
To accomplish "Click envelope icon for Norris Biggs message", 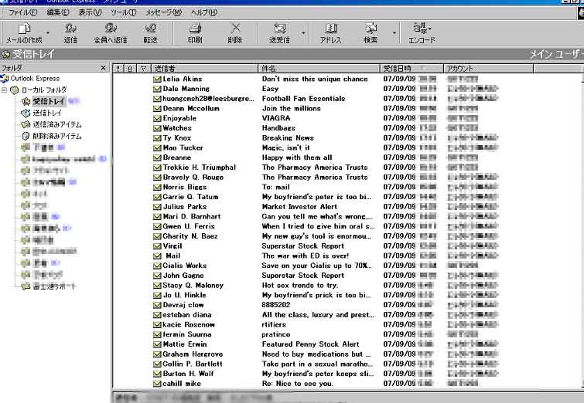I will click(x=157, y=187).
